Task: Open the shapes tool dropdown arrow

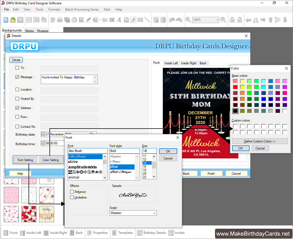Action: click(99, 20)
